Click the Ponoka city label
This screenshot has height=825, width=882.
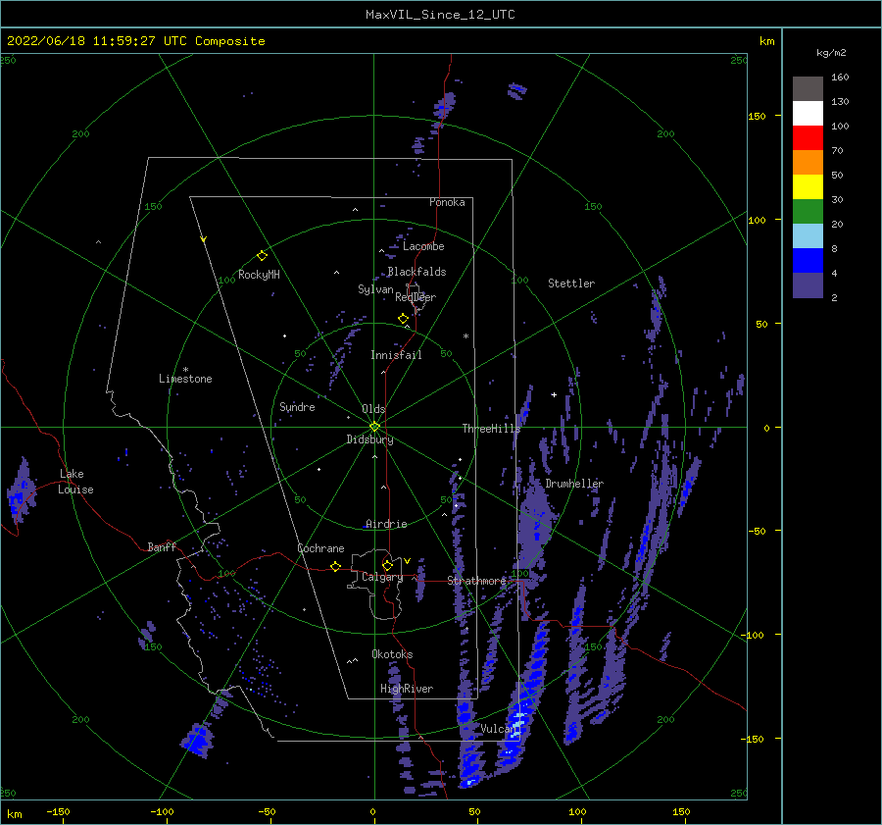[447, 202]
